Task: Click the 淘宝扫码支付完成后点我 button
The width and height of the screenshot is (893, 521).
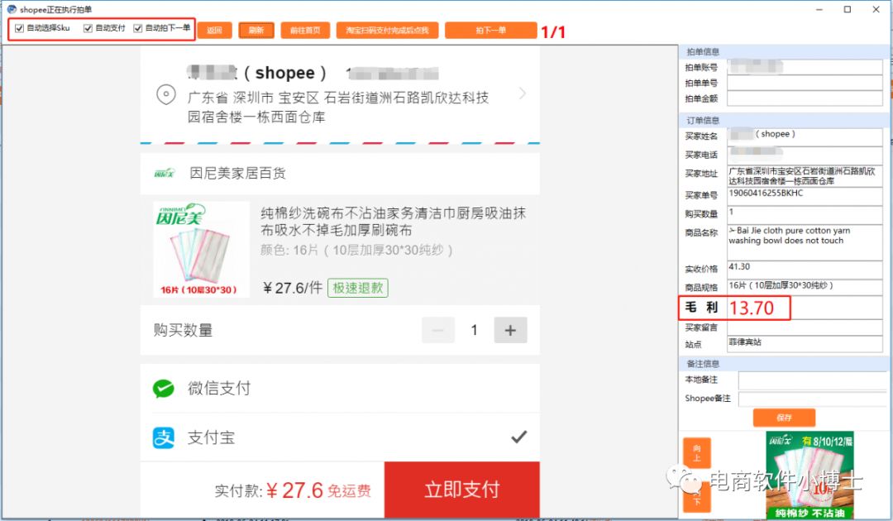Action: tap(387, 30)
